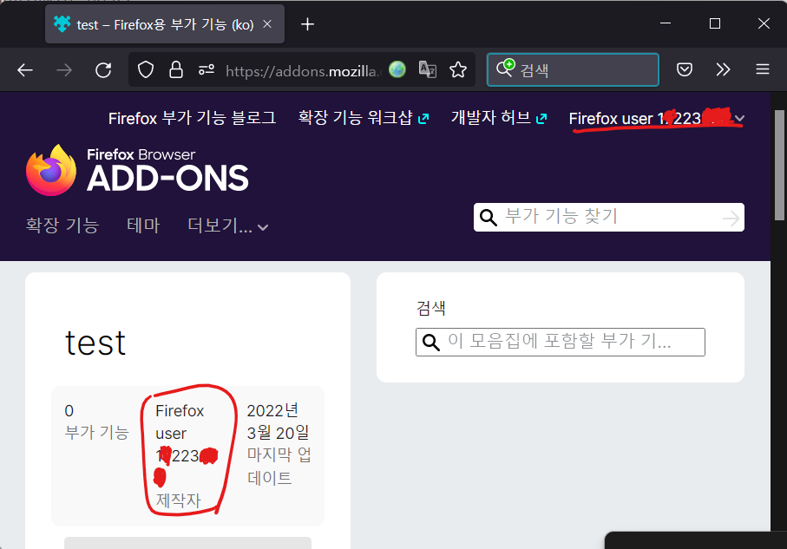This screenshot has width=787, height=549.
Task: Reload the current page
Action: (103, 69)
